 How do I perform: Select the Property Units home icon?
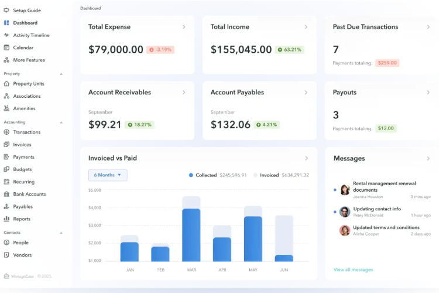pos(6,84)
